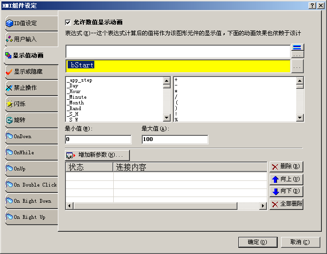
Task: Click the 删除 button
Action: click(286, 167)
